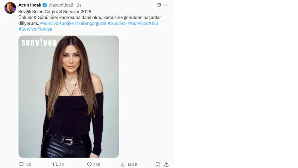Open Acun Ilıcalı's profile avatar

coord(10,8)
